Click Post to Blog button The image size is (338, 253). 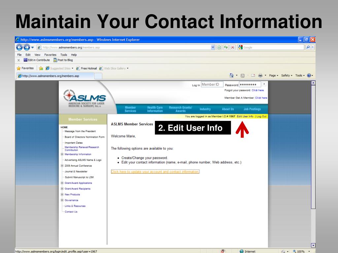point(63,60)
